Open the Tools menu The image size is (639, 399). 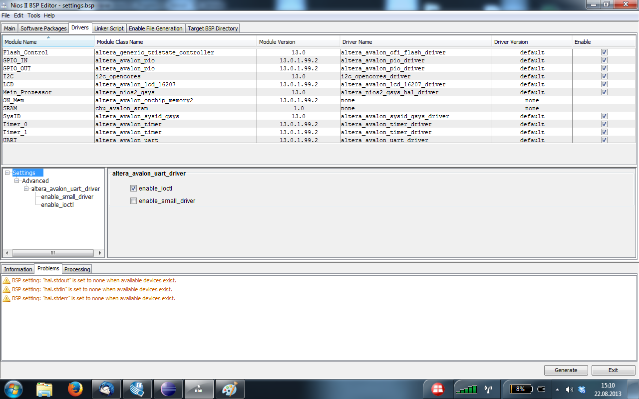(33, 15)
